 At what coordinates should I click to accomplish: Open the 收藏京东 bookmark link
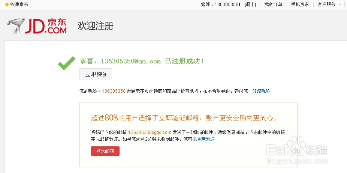(x=19, y=5)
